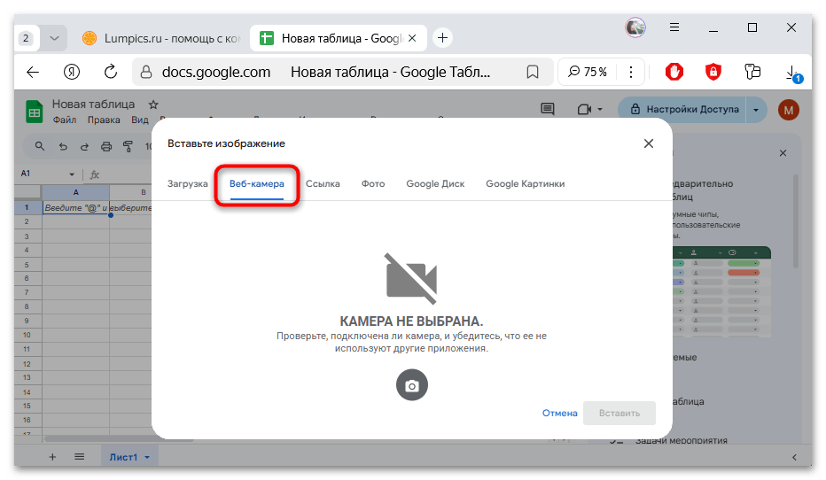Open the red hand ad-blocker extension

click(674, 72)
